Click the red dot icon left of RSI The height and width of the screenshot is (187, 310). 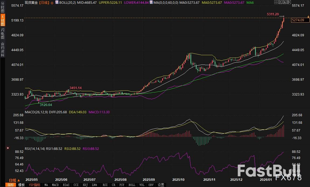click(x=8, y=148)
